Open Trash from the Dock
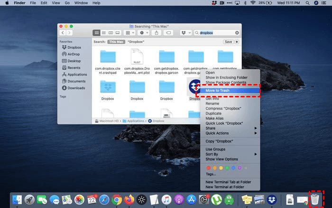 click(315, 200)
